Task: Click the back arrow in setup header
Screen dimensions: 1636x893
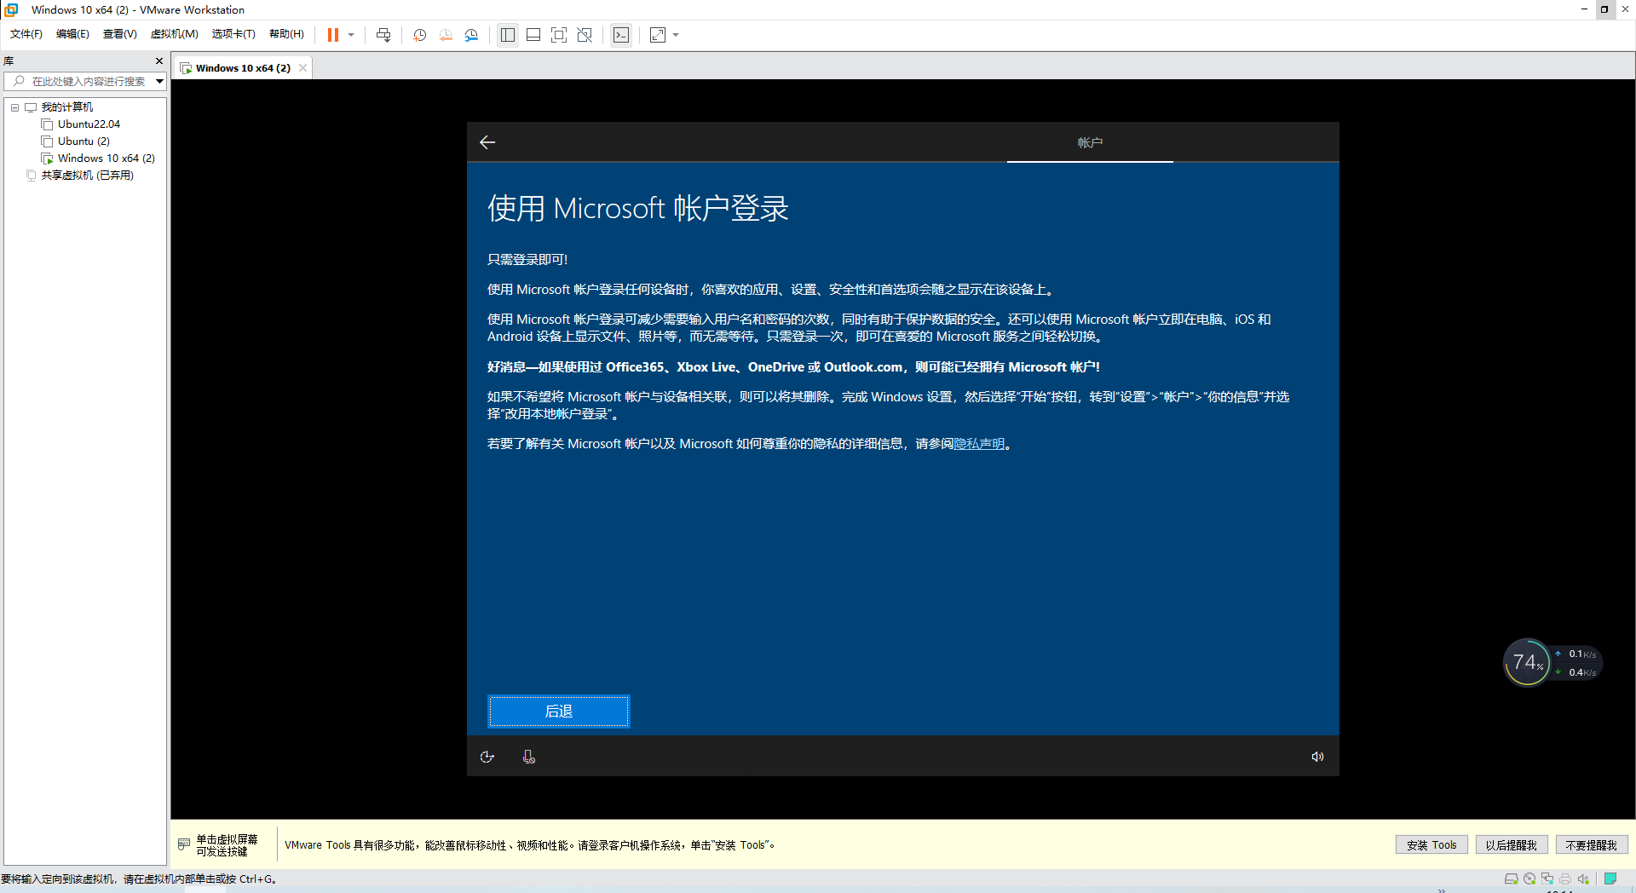Action: click(x=487, y=142)
